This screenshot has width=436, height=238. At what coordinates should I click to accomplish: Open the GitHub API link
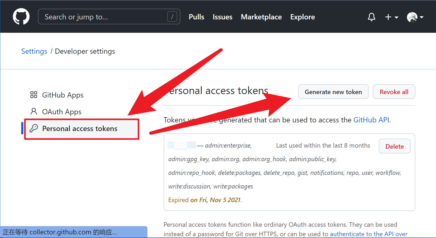[371, 120]
